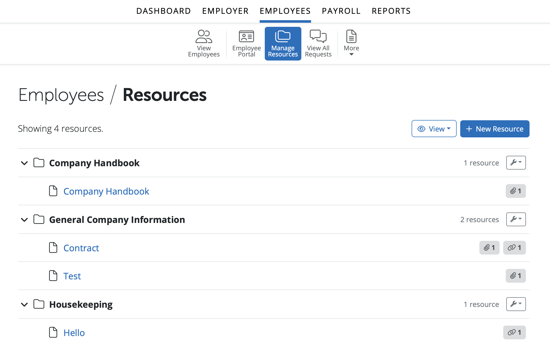Image resolution: width=550 pixels, height=358 pixels.
Task: Click the Test attachment count badge
Action: coord(515,276)
